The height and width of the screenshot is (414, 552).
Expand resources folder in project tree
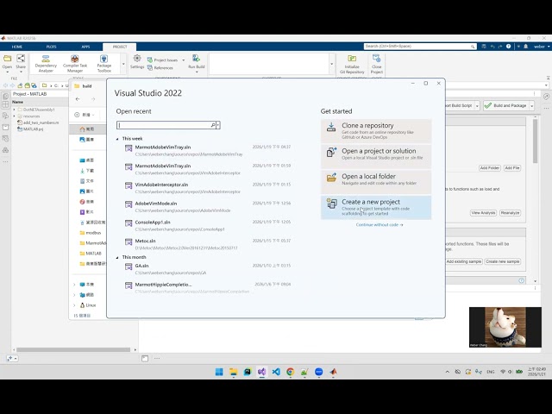[x=14, y=116]
